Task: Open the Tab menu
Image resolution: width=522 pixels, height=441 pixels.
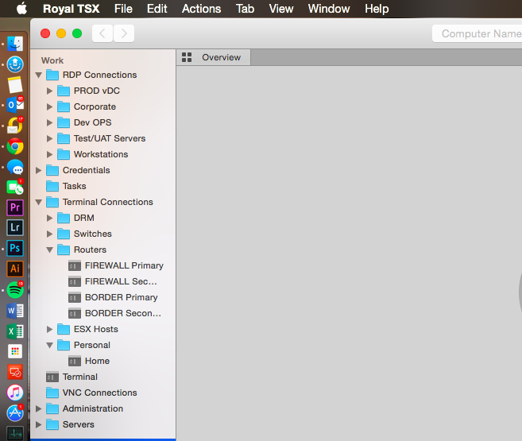Action: pyautogui.click(x=245, y=9)
